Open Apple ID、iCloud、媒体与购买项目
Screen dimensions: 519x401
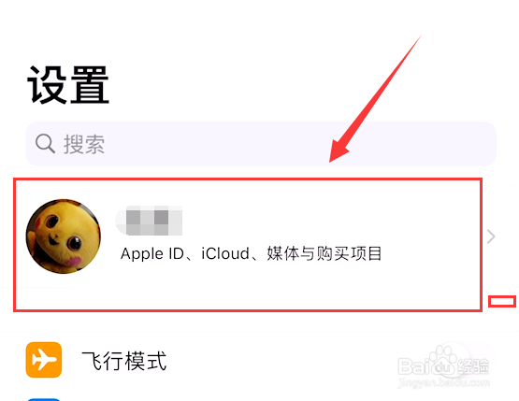(x=252, y=253)
